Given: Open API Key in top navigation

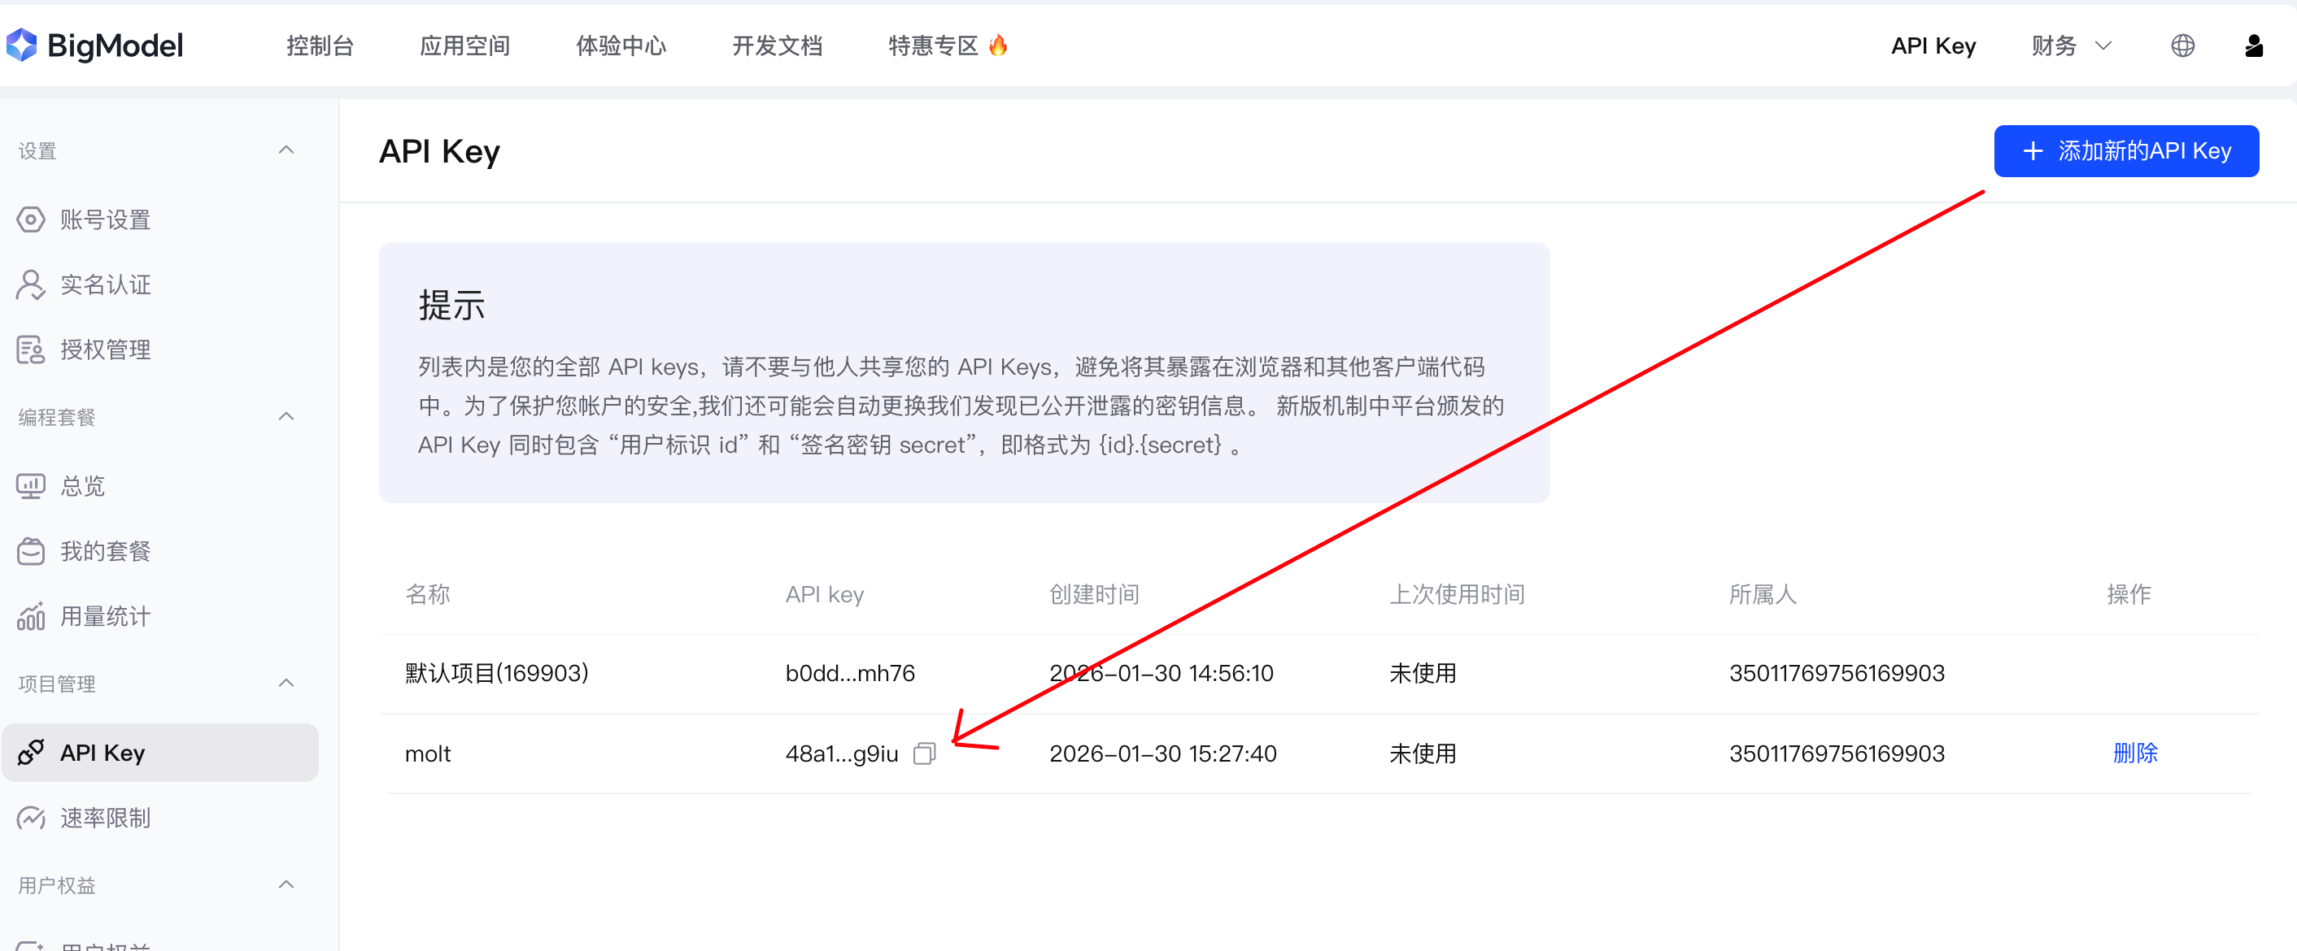Looking at the screenshot, I should click(1933, 46).
